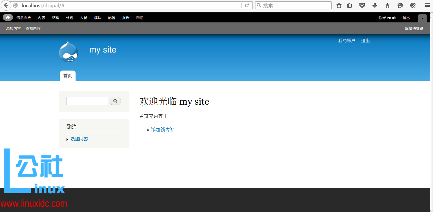Open downloads with the down-arrow icon
The image size is (433, 212).
(x=374, y=5)
